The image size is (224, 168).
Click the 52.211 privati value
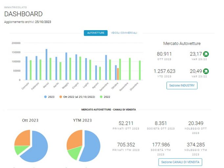(126, 123)
